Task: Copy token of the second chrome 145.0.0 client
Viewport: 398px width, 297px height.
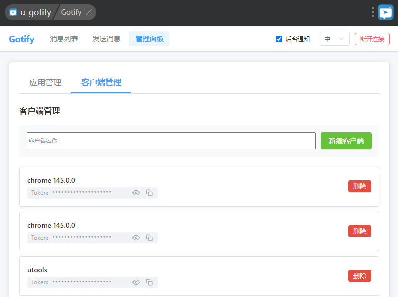Action: click(x=149, y=238)
